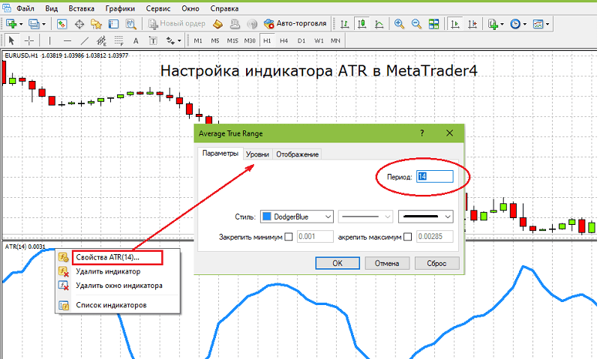This screenshot has width=600, height=359.
Task: Expand the Templates dropdown arrow
Action: point(547,24)
